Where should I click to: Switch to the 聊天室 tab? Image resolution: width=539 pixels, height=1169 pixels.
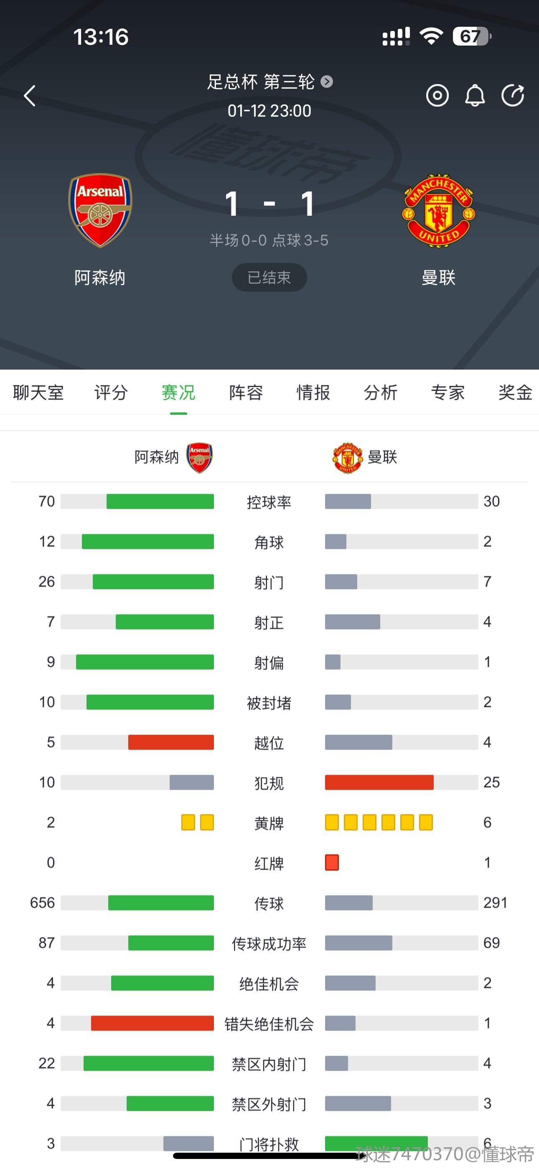coord(38,393)
